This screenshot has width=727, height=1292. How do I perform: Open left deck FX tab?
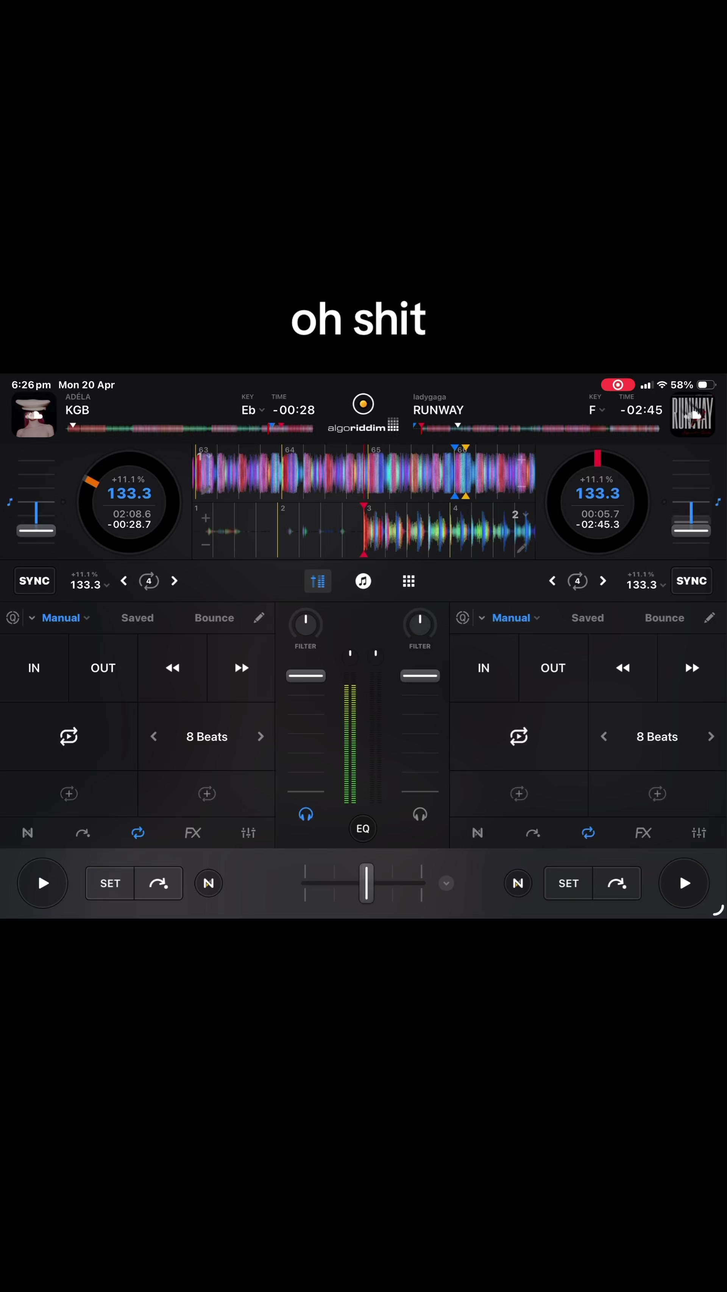[193, 833]
